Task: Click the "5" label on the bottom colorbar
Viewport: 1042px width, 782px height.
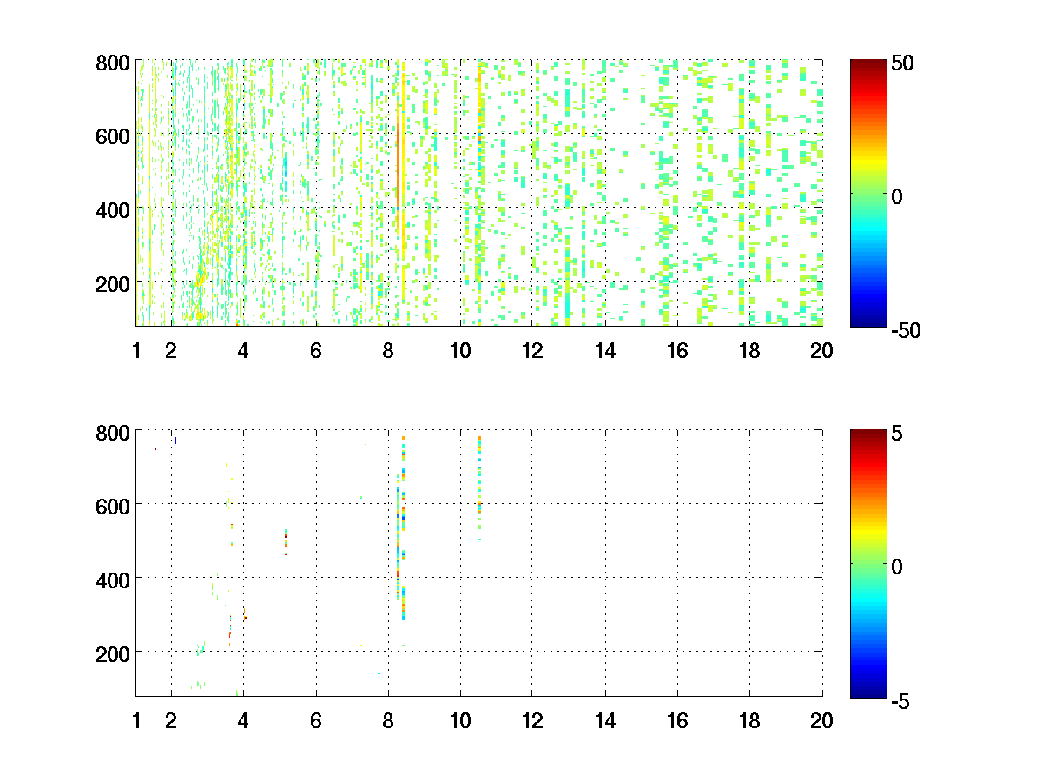Action: pos(898,433)
